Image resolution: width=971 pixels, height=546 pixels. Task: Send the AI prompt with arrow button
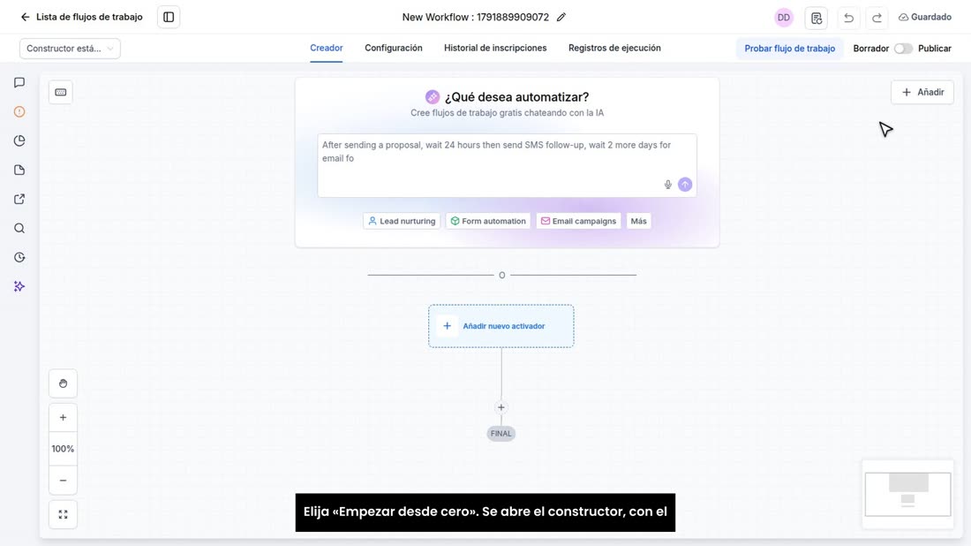[x=685, y=185]
